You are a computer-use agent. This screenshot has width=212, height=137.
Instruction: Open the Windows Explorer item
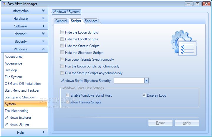(x=18, y=117)
